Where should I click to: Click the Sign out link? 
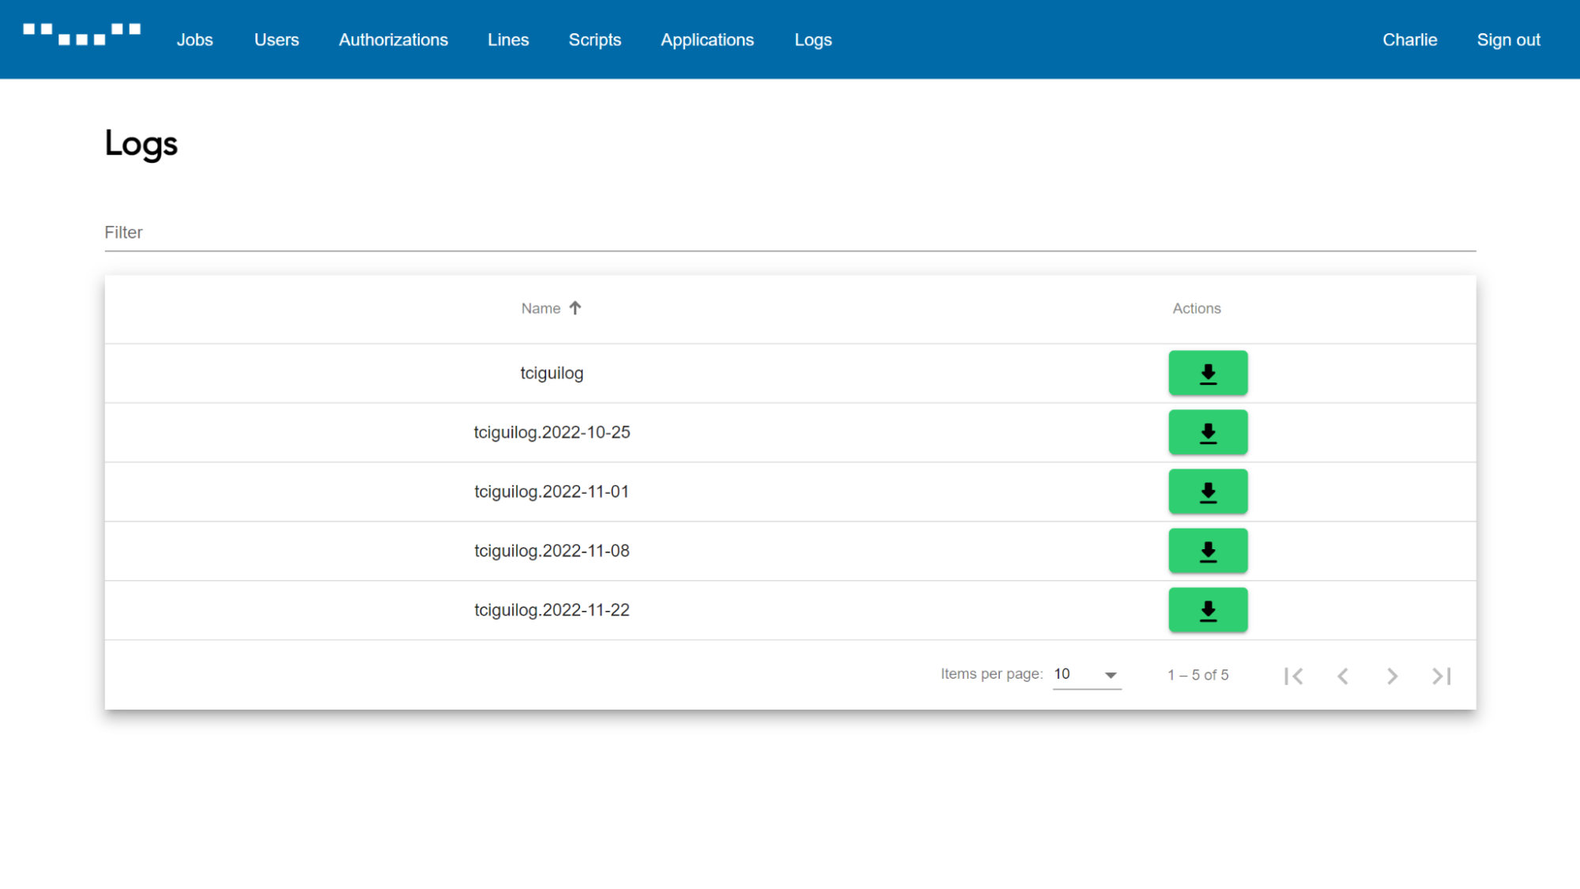pos(1509,40)
